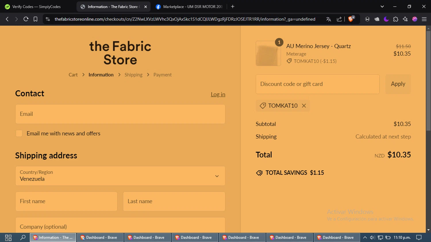Click the browser forward arrow
The image size is (431, 242).
coord(16,19)
